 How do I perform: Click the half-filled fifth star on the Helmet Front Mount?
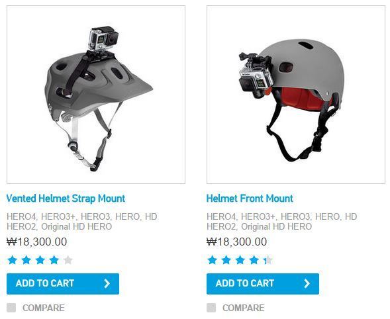(268, 260)
